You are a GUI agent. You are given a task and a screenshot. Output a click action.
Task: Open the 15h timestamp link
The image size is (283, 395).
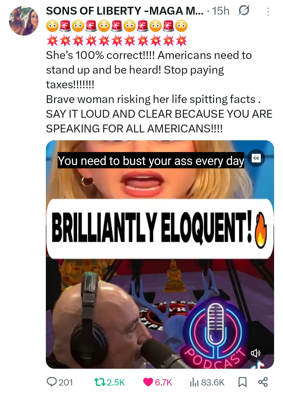tap(221, 11)
